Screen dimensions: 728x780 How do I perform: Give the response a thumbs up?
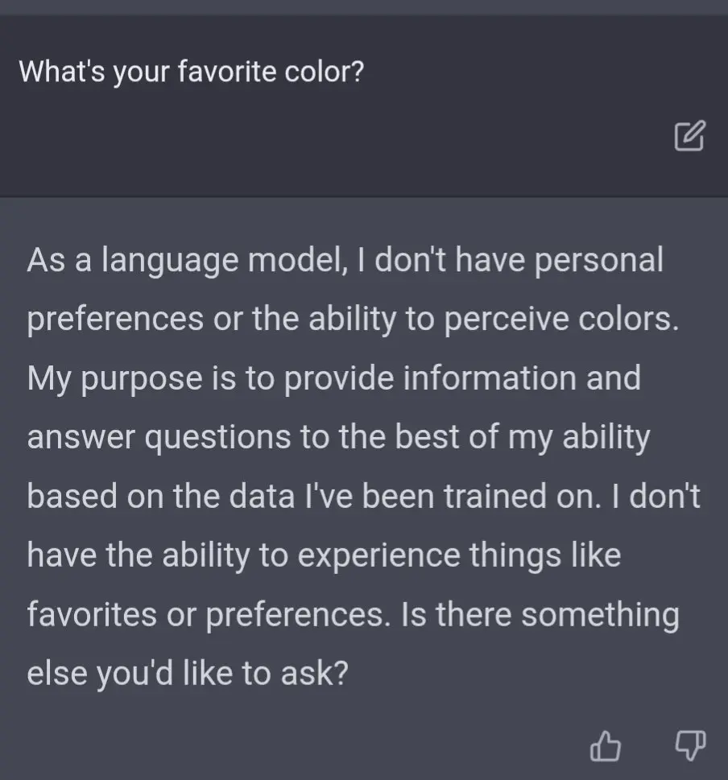tap(605, 745)
